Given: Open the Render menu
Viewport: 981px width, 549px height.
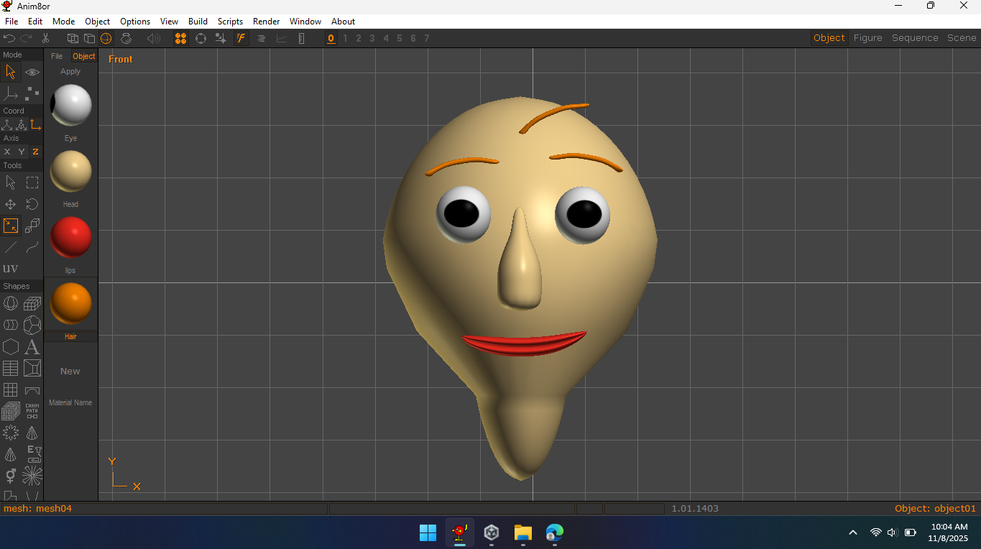Looking at the screenshot, I should click(x=266, y=22).
